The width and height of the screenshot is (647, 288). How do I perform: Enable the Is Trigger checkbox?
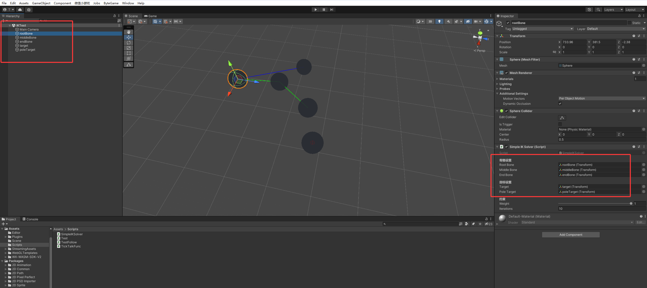[x=560, y=124]
